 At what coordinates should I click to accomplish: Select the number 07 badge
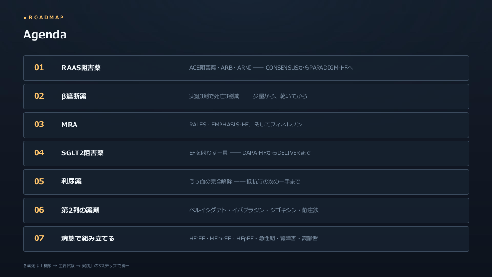click(39, 239)
